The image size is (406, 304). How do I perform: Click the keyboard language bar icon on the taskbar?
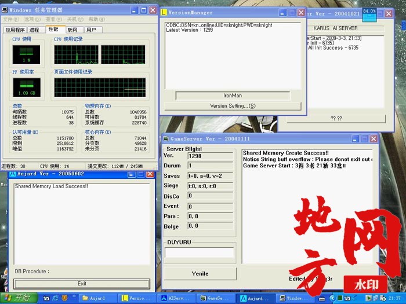tap(322, 299)
